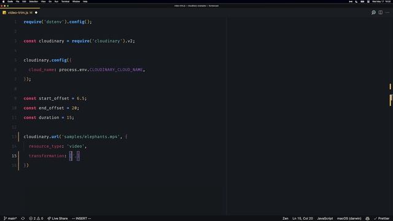
Task: Synchronize changes with the sync icon
Action: (23, 219)
